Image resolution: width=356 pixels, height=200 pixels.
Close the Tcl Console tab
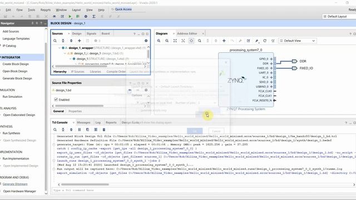click(73, 123)
